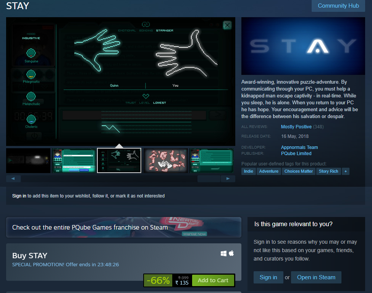Select the Adventure tag
The height and width of the screenshot is (293, 372).
click(268, 171)
